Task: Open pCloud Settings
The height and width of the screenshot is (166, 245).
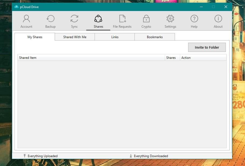Action: click(x=170, y=21)
